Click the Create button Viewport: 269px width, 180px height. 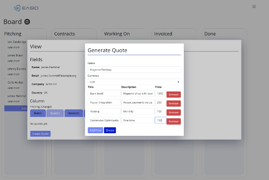click(110, 130)
